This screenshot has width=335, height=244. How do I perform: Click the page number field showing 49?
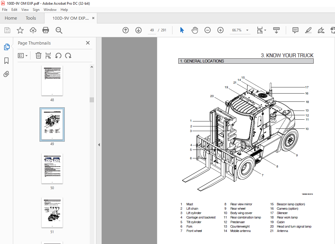point(152,30)
